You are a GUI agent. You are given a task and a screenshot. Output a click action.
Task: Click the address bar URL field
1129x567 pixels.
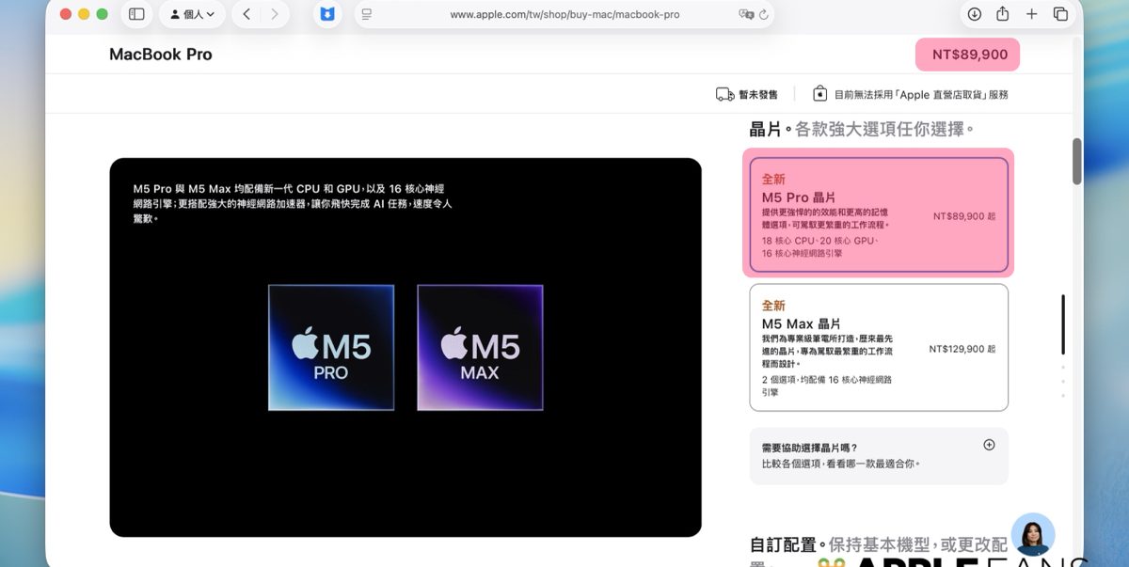pyautogui.click(x=564, y=14)
